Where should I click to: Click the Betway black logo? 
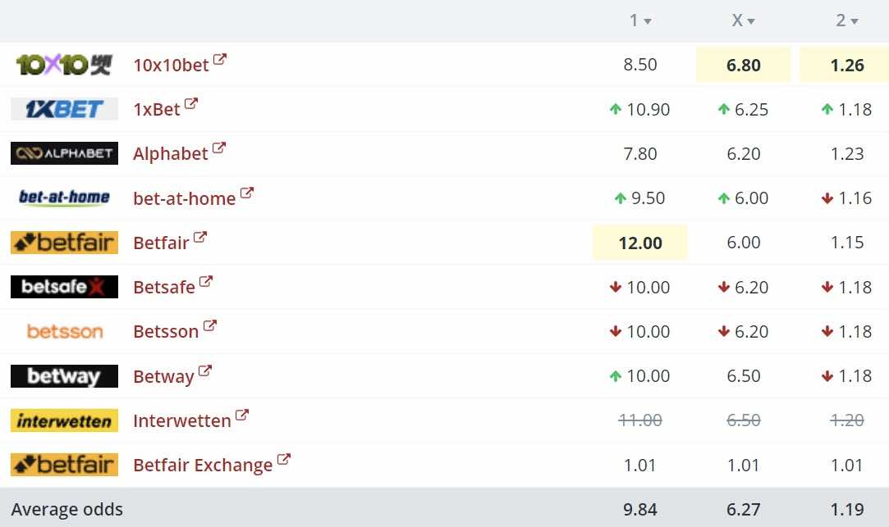64,376
